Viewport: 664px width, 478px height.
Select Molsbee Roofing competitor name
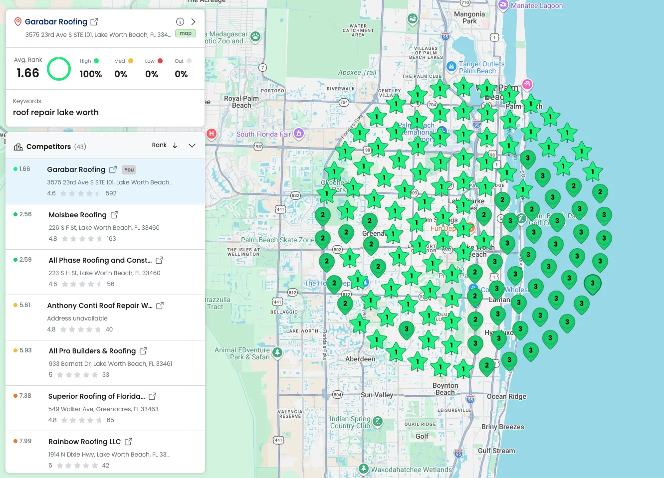pyautogui.click(x=78, y=215)
